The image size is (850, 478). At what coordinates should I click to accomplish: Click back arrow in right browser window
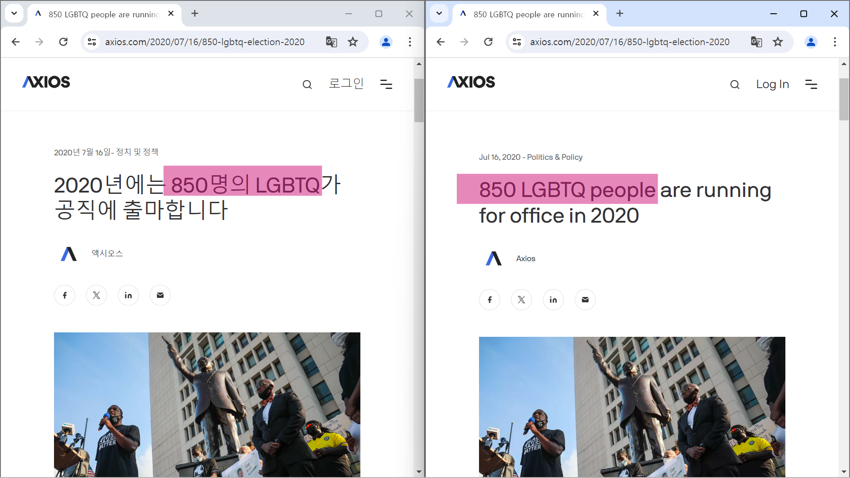[440, 42]
